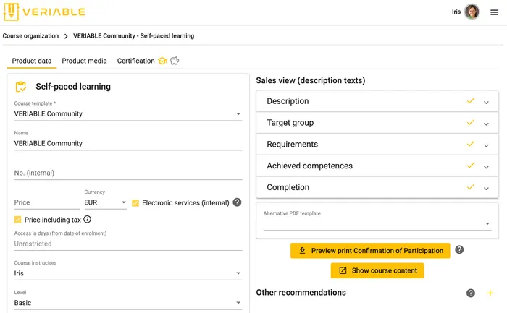The height and width of the screenshot is (313, 507).
Task: Focus the Price input field
Action: tap(47, 202)
